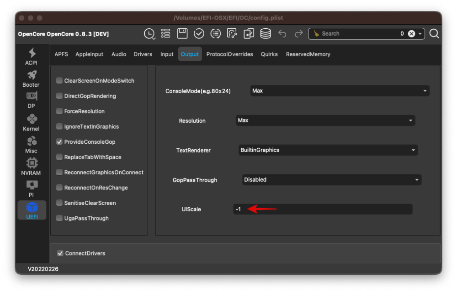This screenshot has height=293, width=457.
Task: Click the ConsoleMode(e.g.80x24) label
Action: coord(198,91)
